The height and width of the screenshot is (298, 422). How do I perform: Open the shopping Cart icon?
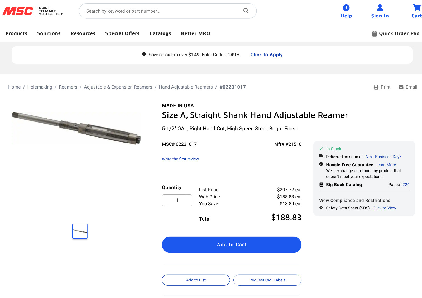click(417, 8)
